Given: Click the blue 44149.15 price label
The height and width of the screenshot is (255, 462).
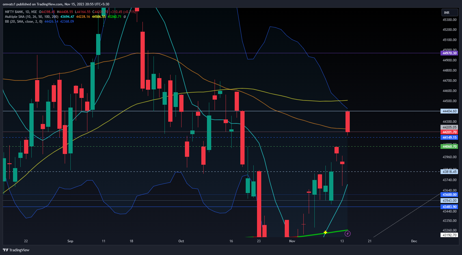Looking at the screenshot, I should click(449, 138).
